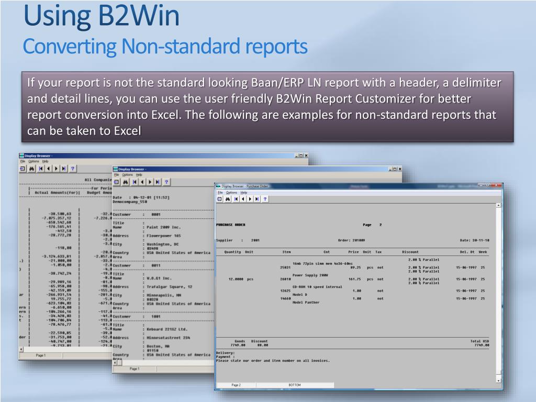Click exit icon in customer list browser window
The image size is (536, 402).
(x=117, y=182)
